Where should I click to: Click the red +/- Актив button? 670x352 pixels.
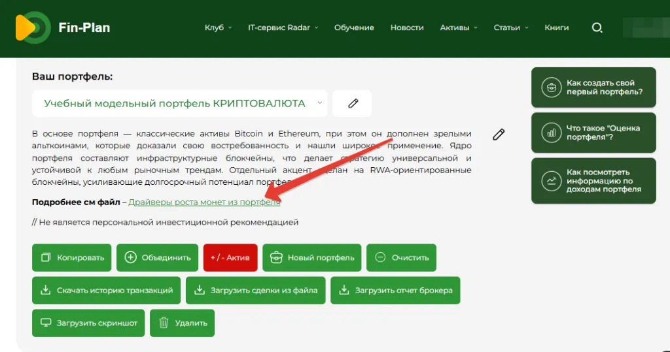click(x=230, y=257)
